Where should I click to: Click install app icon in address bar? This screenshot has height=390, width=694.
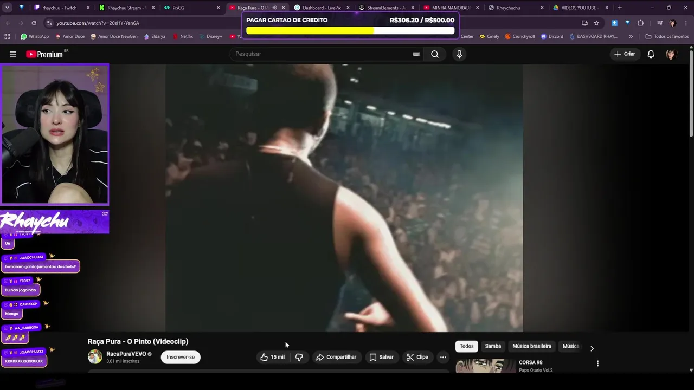point(584,23)
